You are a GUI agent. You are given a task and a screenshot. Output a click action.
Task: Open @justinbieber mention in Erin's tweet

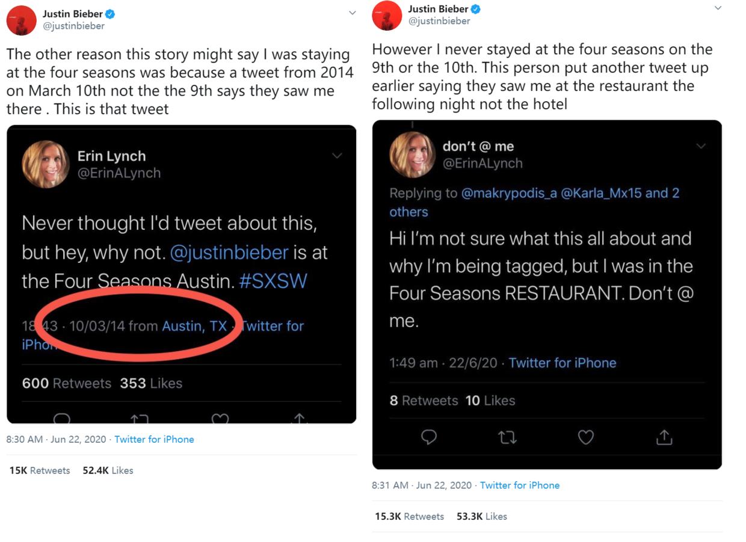point(229,252)
